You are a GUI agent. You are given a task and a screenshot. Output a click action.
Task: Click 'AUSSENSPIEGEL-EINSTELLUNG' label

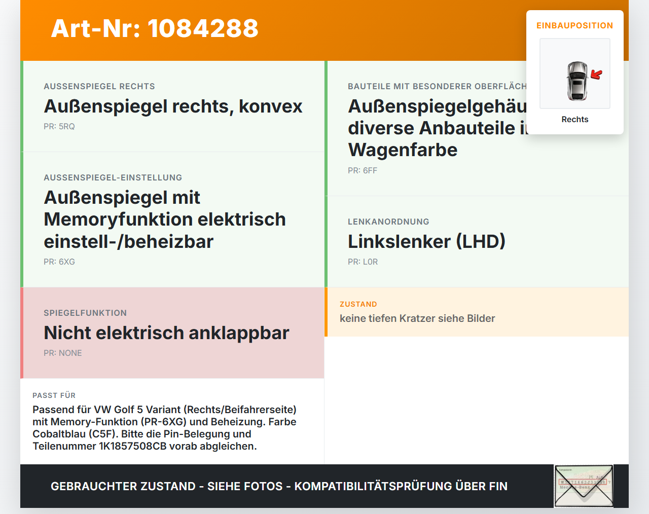113,177
